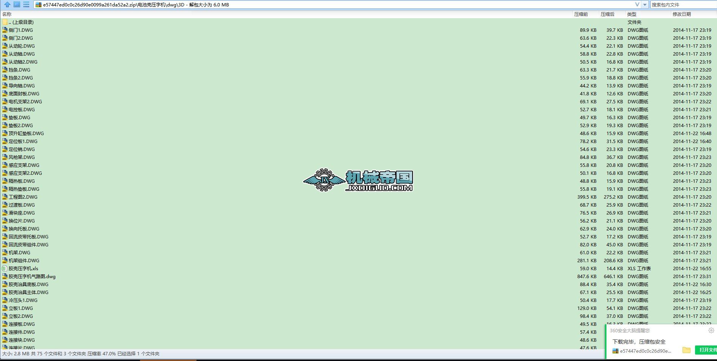Click the 2014-11-22 16:55 modified date
This screenshot has height=361, width=717.
[x=692, y=268]
